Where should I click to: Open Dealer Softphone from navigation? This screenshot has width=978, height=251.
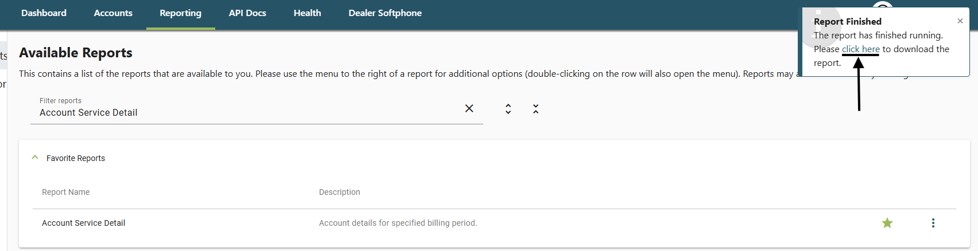tap(385, 13)
